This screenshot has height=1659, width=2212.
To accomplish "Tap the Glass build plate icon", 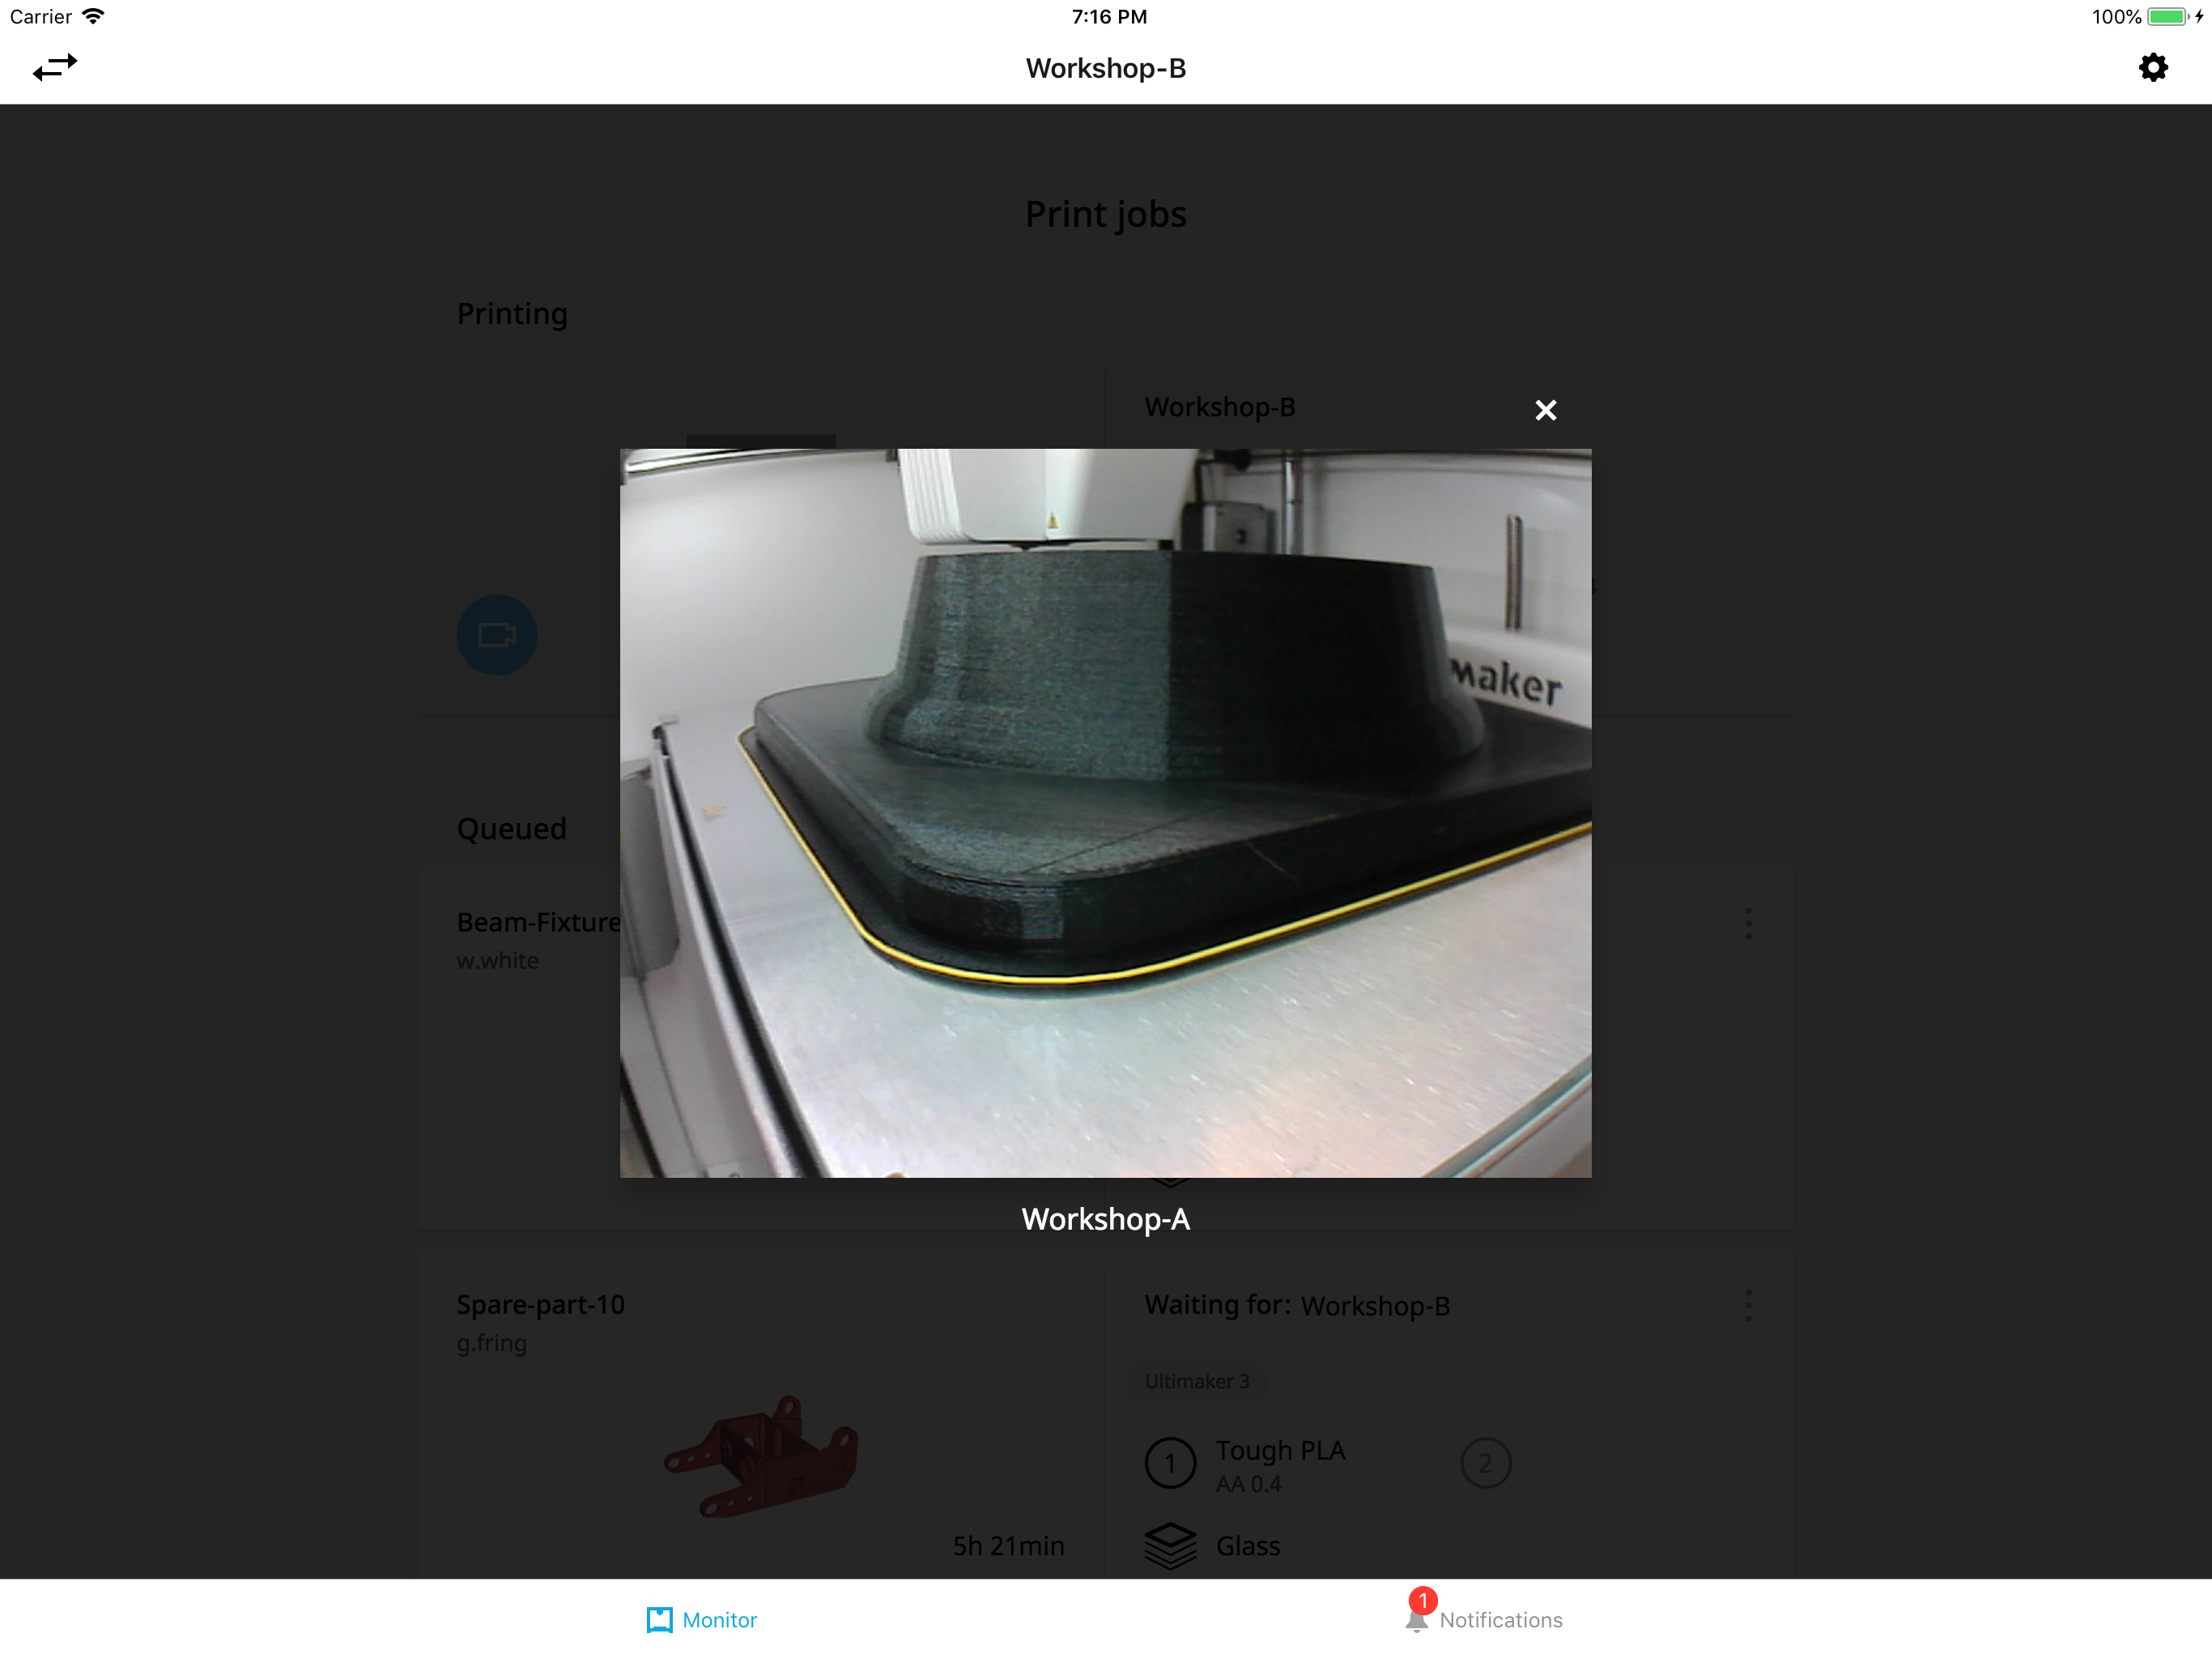I will click(x=1170, y=1546).
